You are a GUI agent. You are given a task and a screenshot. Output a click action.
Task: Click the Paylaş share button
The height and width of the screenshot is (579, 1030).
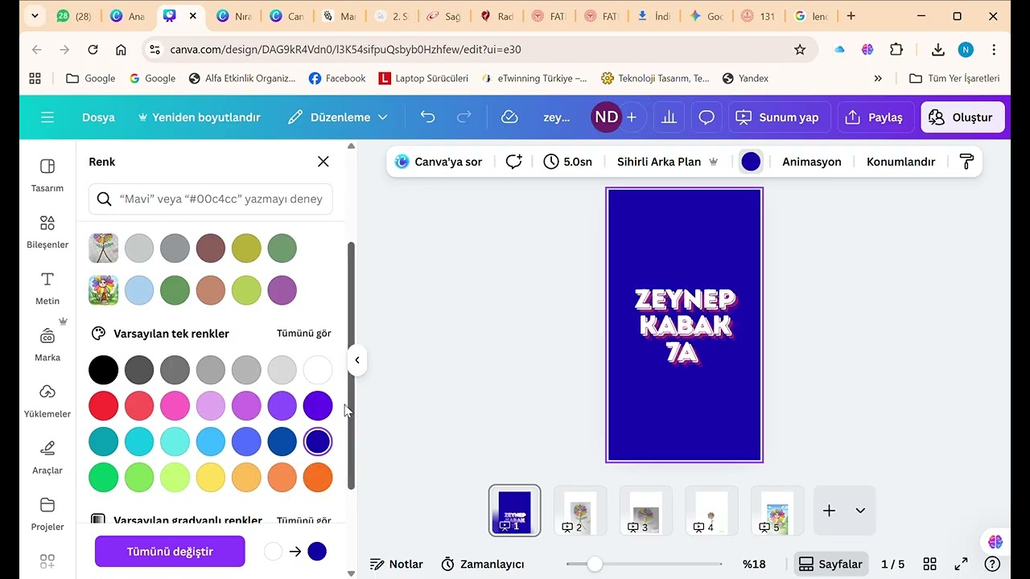click(x=875, y=117)
